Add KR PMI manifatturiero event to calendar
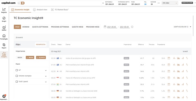The height and width of the screenshot is (101, 196). tap(169, 71)
